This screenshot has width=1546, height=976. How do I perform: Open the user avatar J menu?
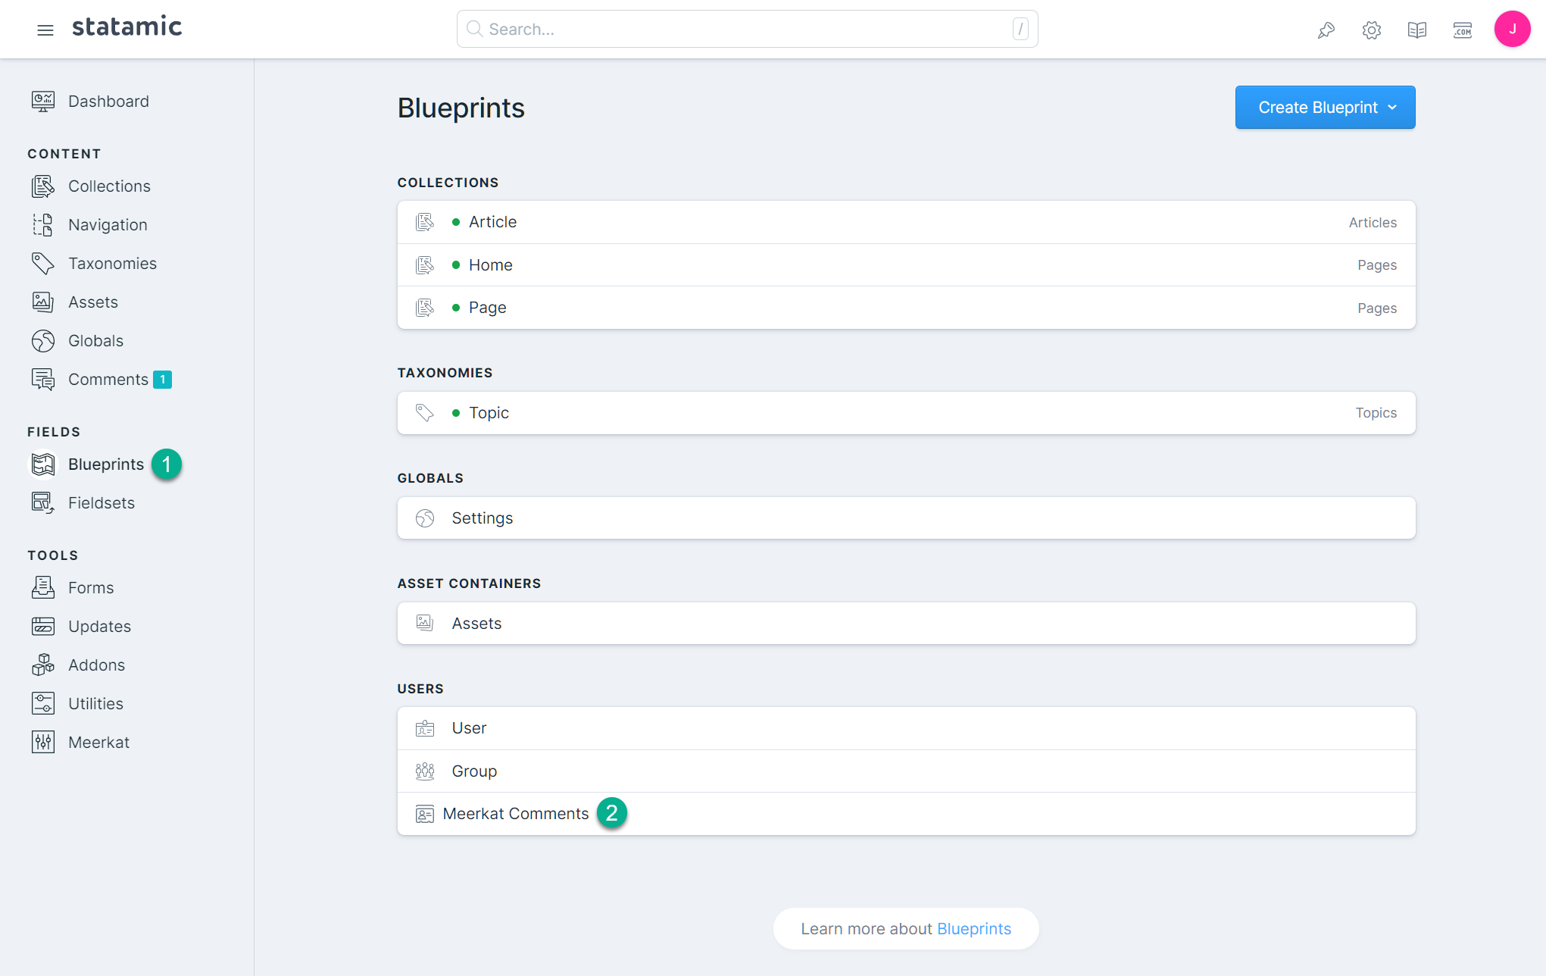coord(1512,29)
